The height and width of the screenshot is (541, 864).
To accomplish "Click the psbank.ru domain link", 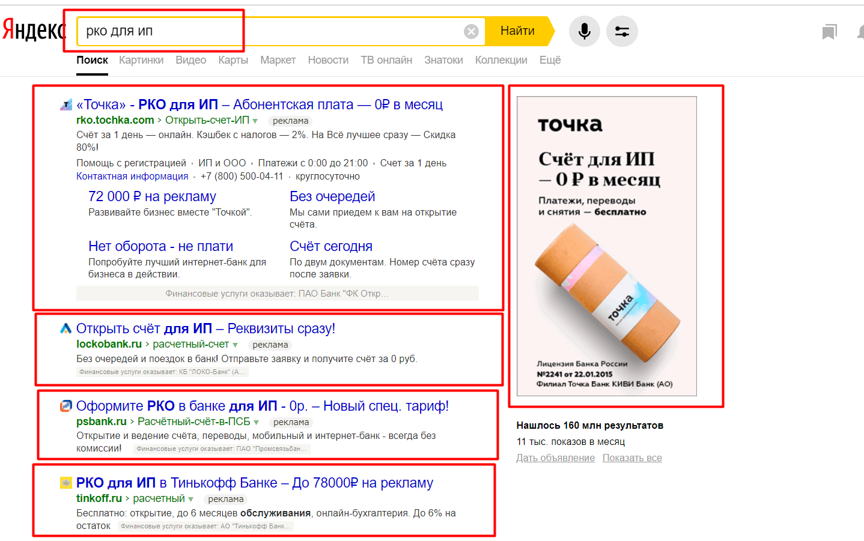I will click(102, 422).
